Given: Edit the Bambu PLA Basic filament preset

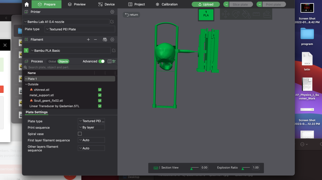Looking at the screenshot, I should [x=114, y=51].
